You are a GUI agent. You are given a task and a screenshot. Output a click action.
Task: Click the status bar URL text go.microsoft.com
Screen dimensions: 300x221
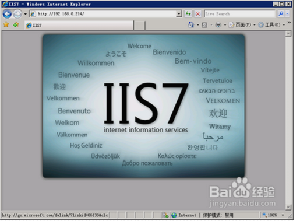click(55, 215)
